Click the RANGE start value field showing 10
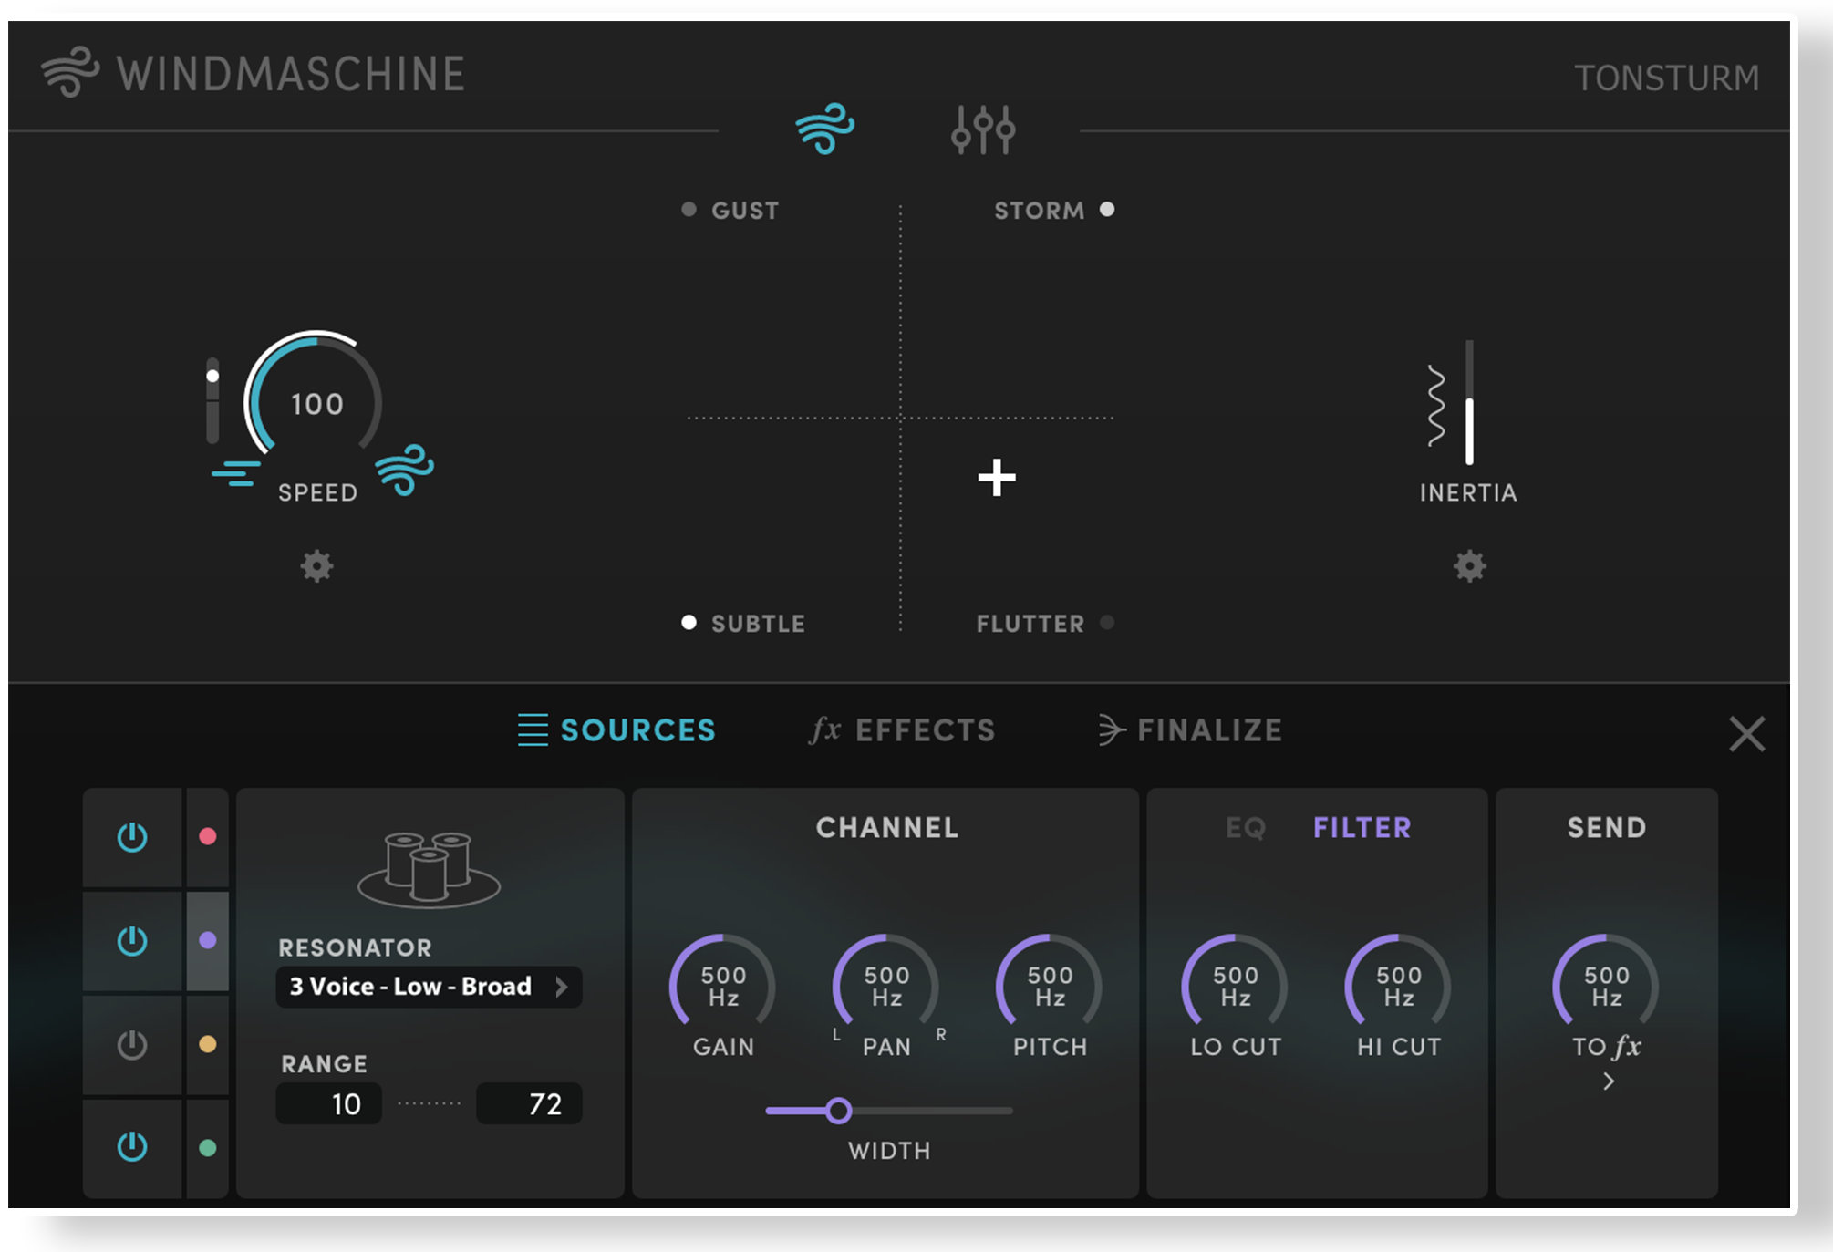Viewport: 1833px width, 1252px height. tap(328, 1103)
